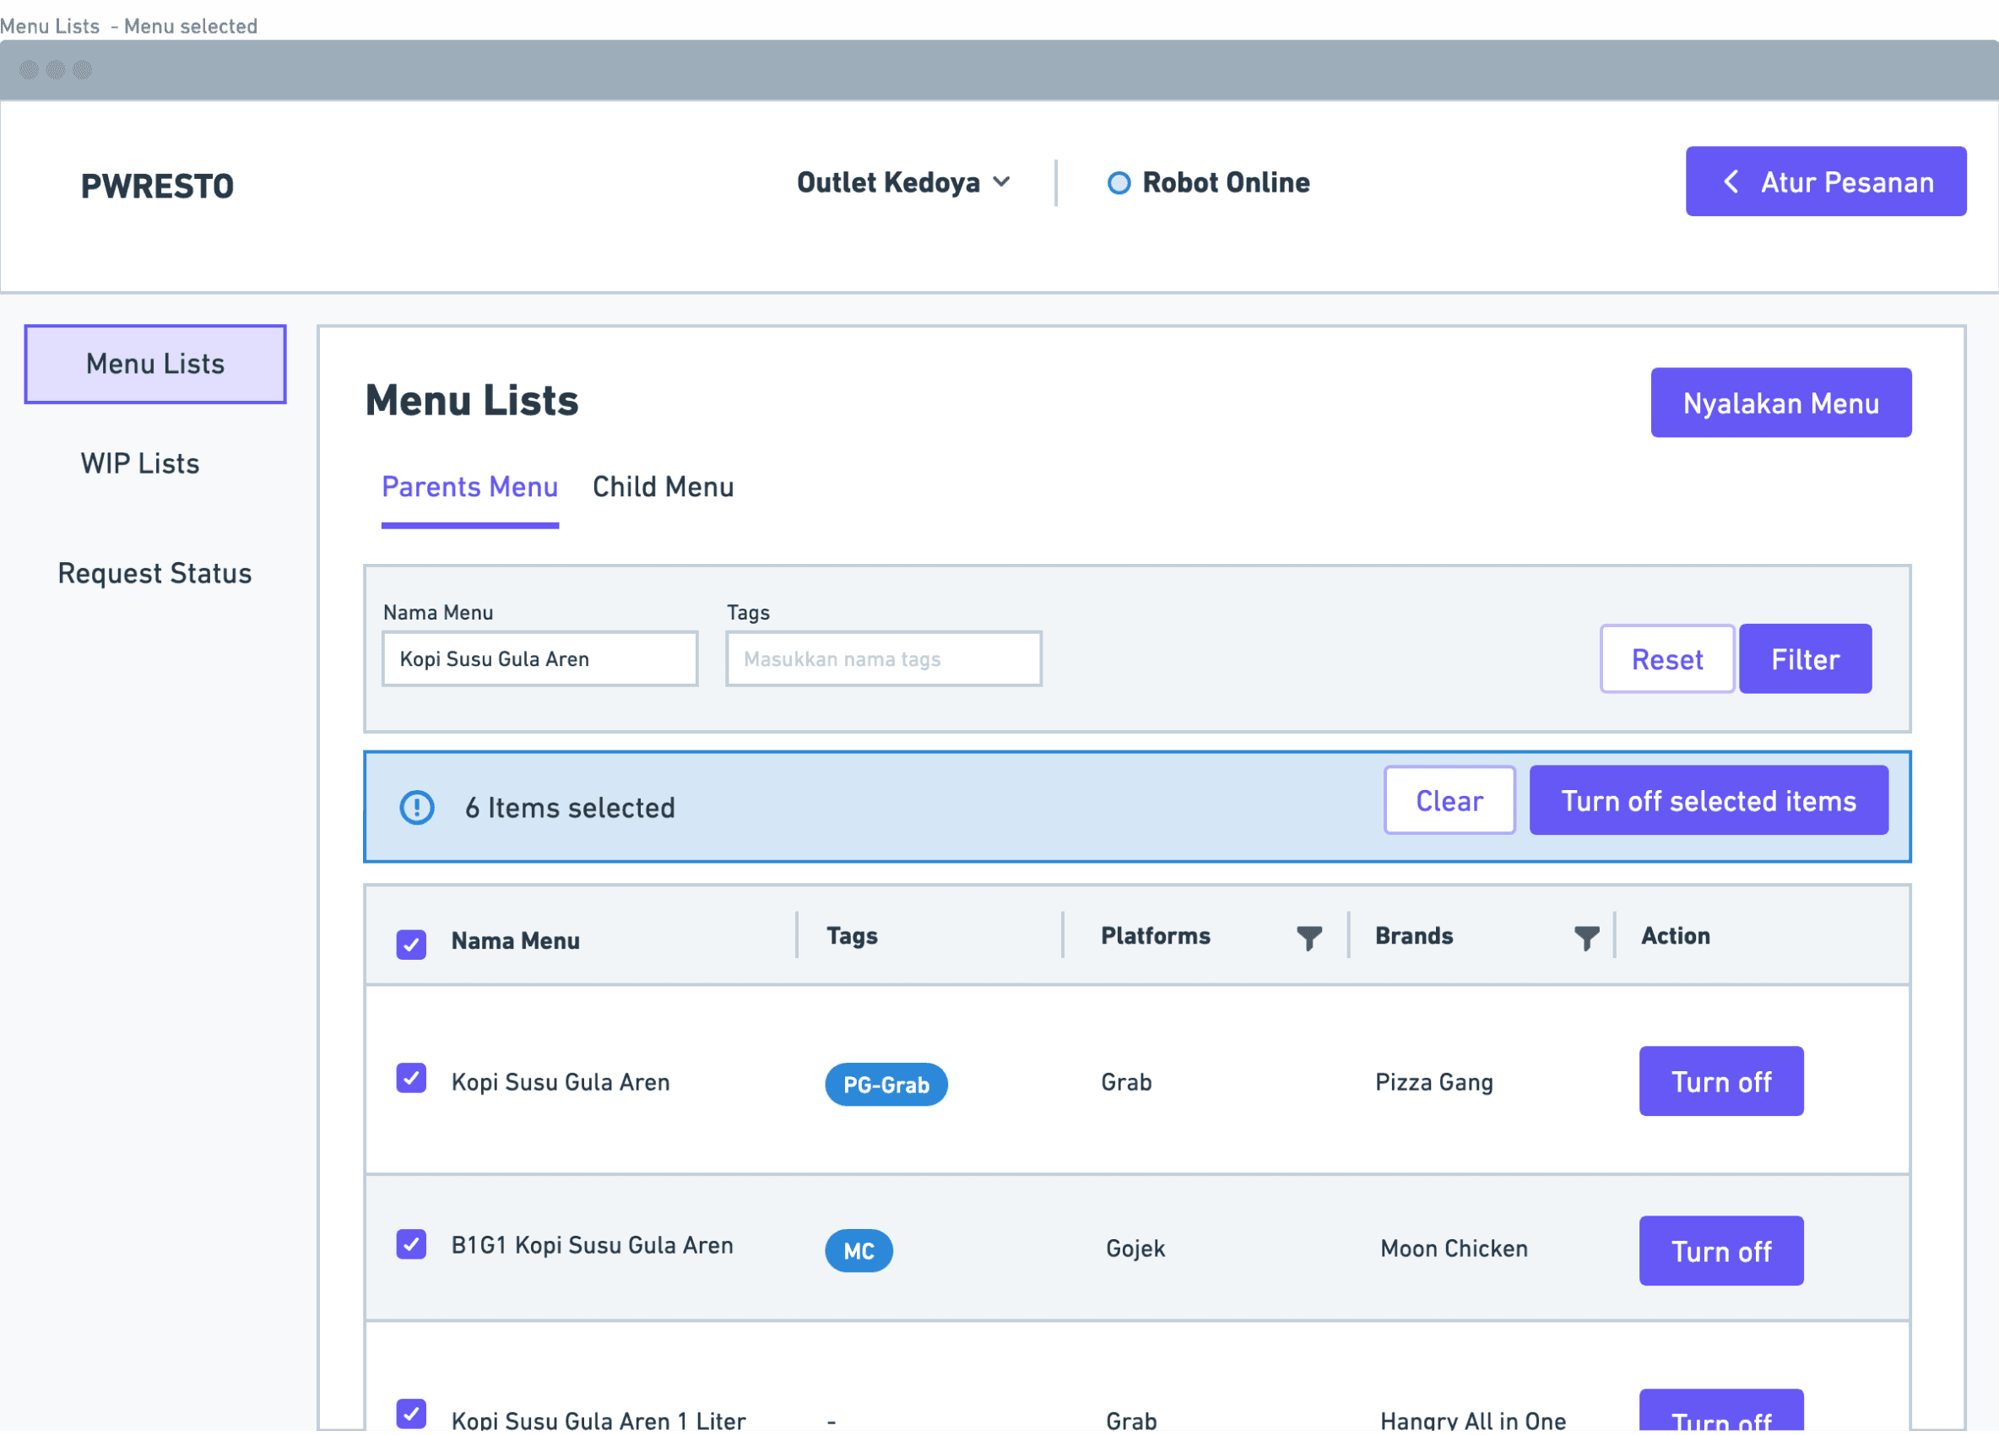Click the Brands column filter funnel icon
1999x1435 pixels.
(1585, 938)
